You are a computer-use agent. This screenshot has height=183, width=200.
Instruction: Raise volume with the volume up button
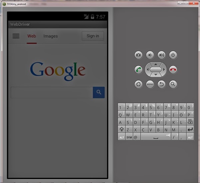pos(161,55)
